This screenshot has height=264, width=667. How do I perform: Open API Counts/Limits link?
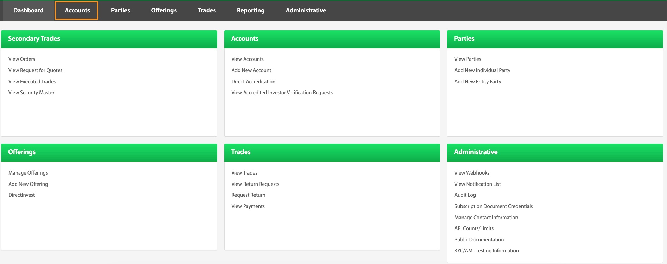coord(474,228)
